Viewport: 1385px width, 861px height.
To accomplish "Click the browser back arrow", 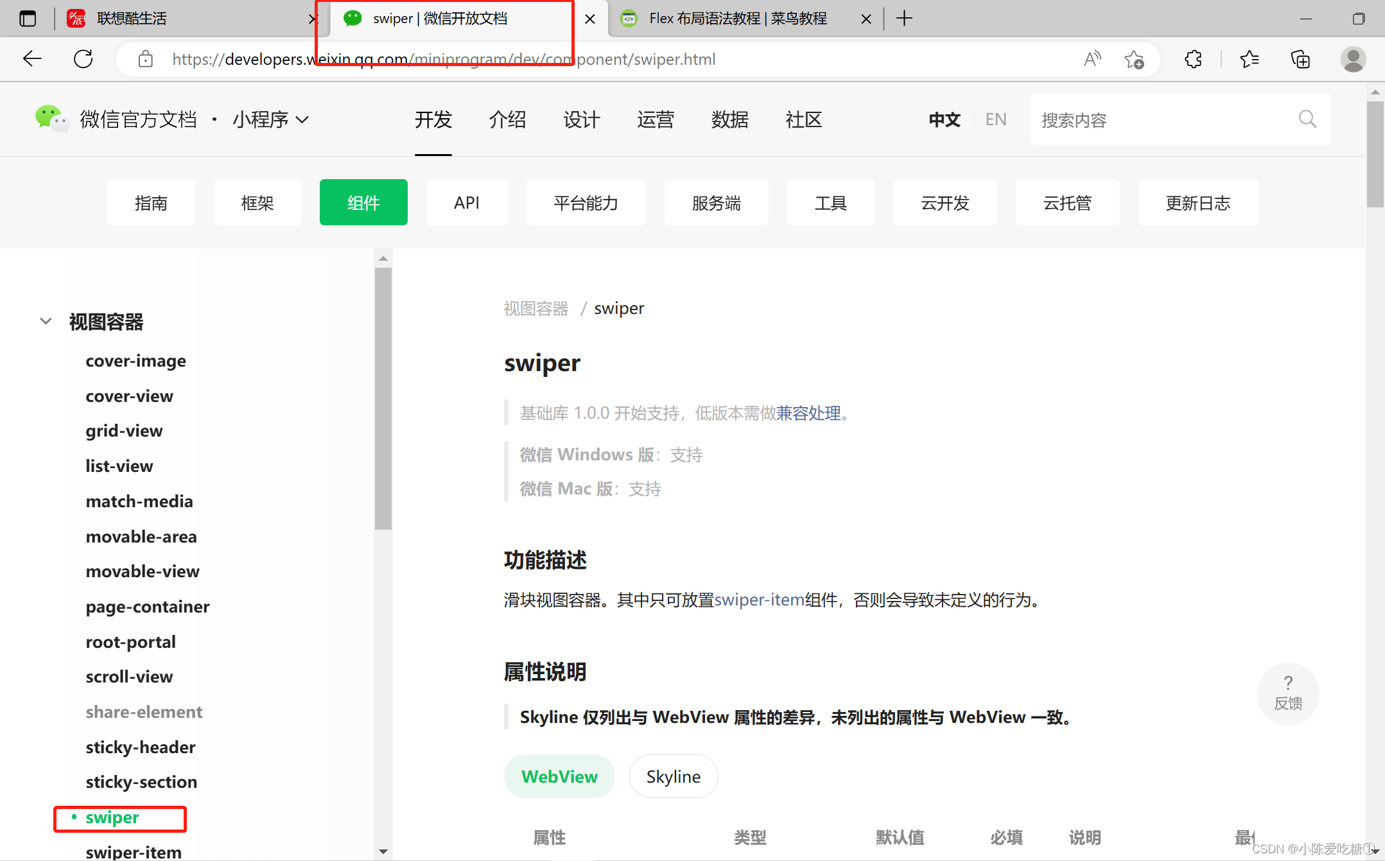I will [x=31, y=59].
